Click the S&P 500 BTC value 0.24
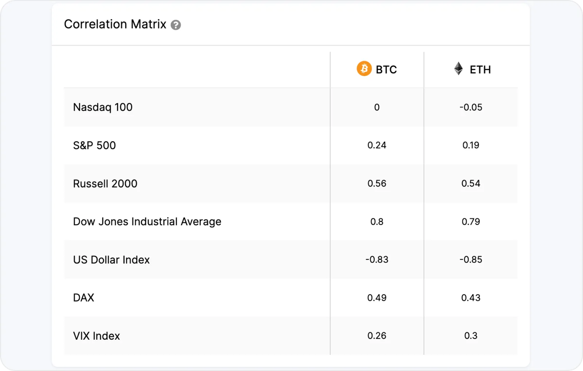The image size is (583, 371). 377,145
